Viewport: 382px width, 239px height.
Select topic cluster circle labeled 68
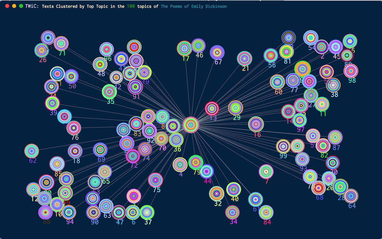(x=319, y=188)
